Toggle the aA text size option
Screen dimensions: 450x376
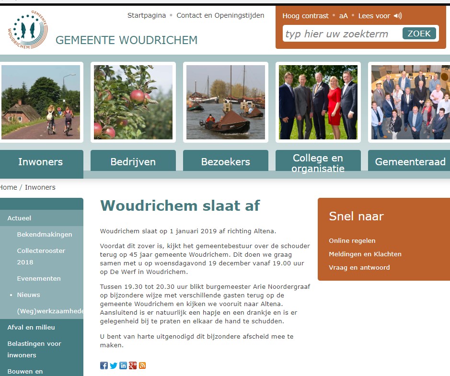tap(343, 16)
